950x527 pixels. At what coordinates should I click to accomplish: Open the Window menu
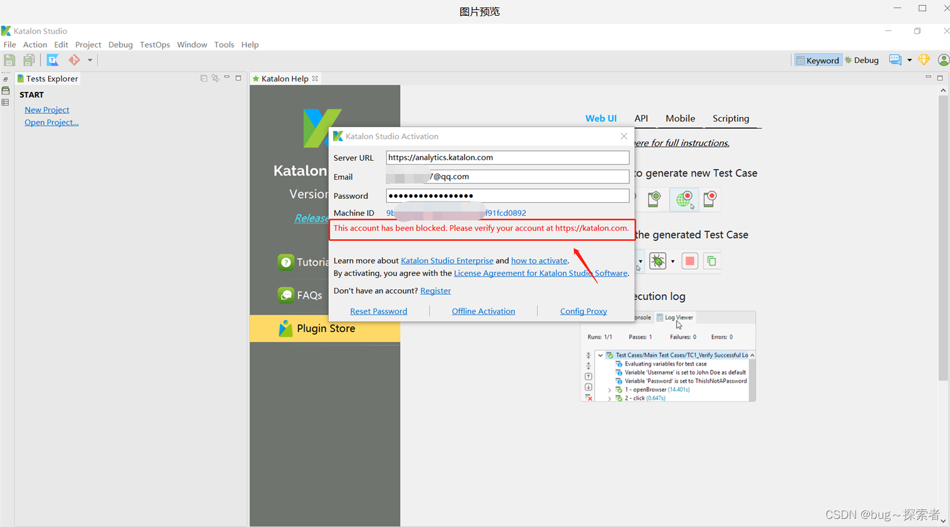[192, 44]
